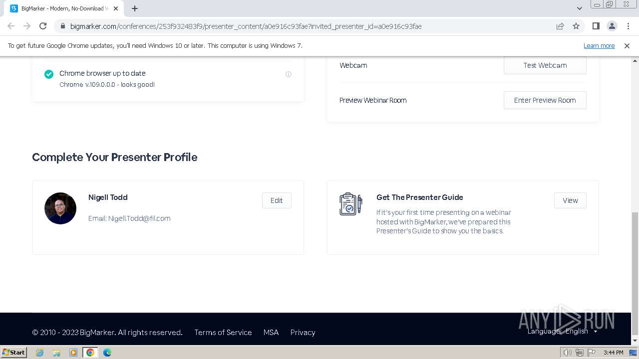The height and width of the screenshot is (359, 639).
Task: Click the address bar URL
Action: [246, 26]
